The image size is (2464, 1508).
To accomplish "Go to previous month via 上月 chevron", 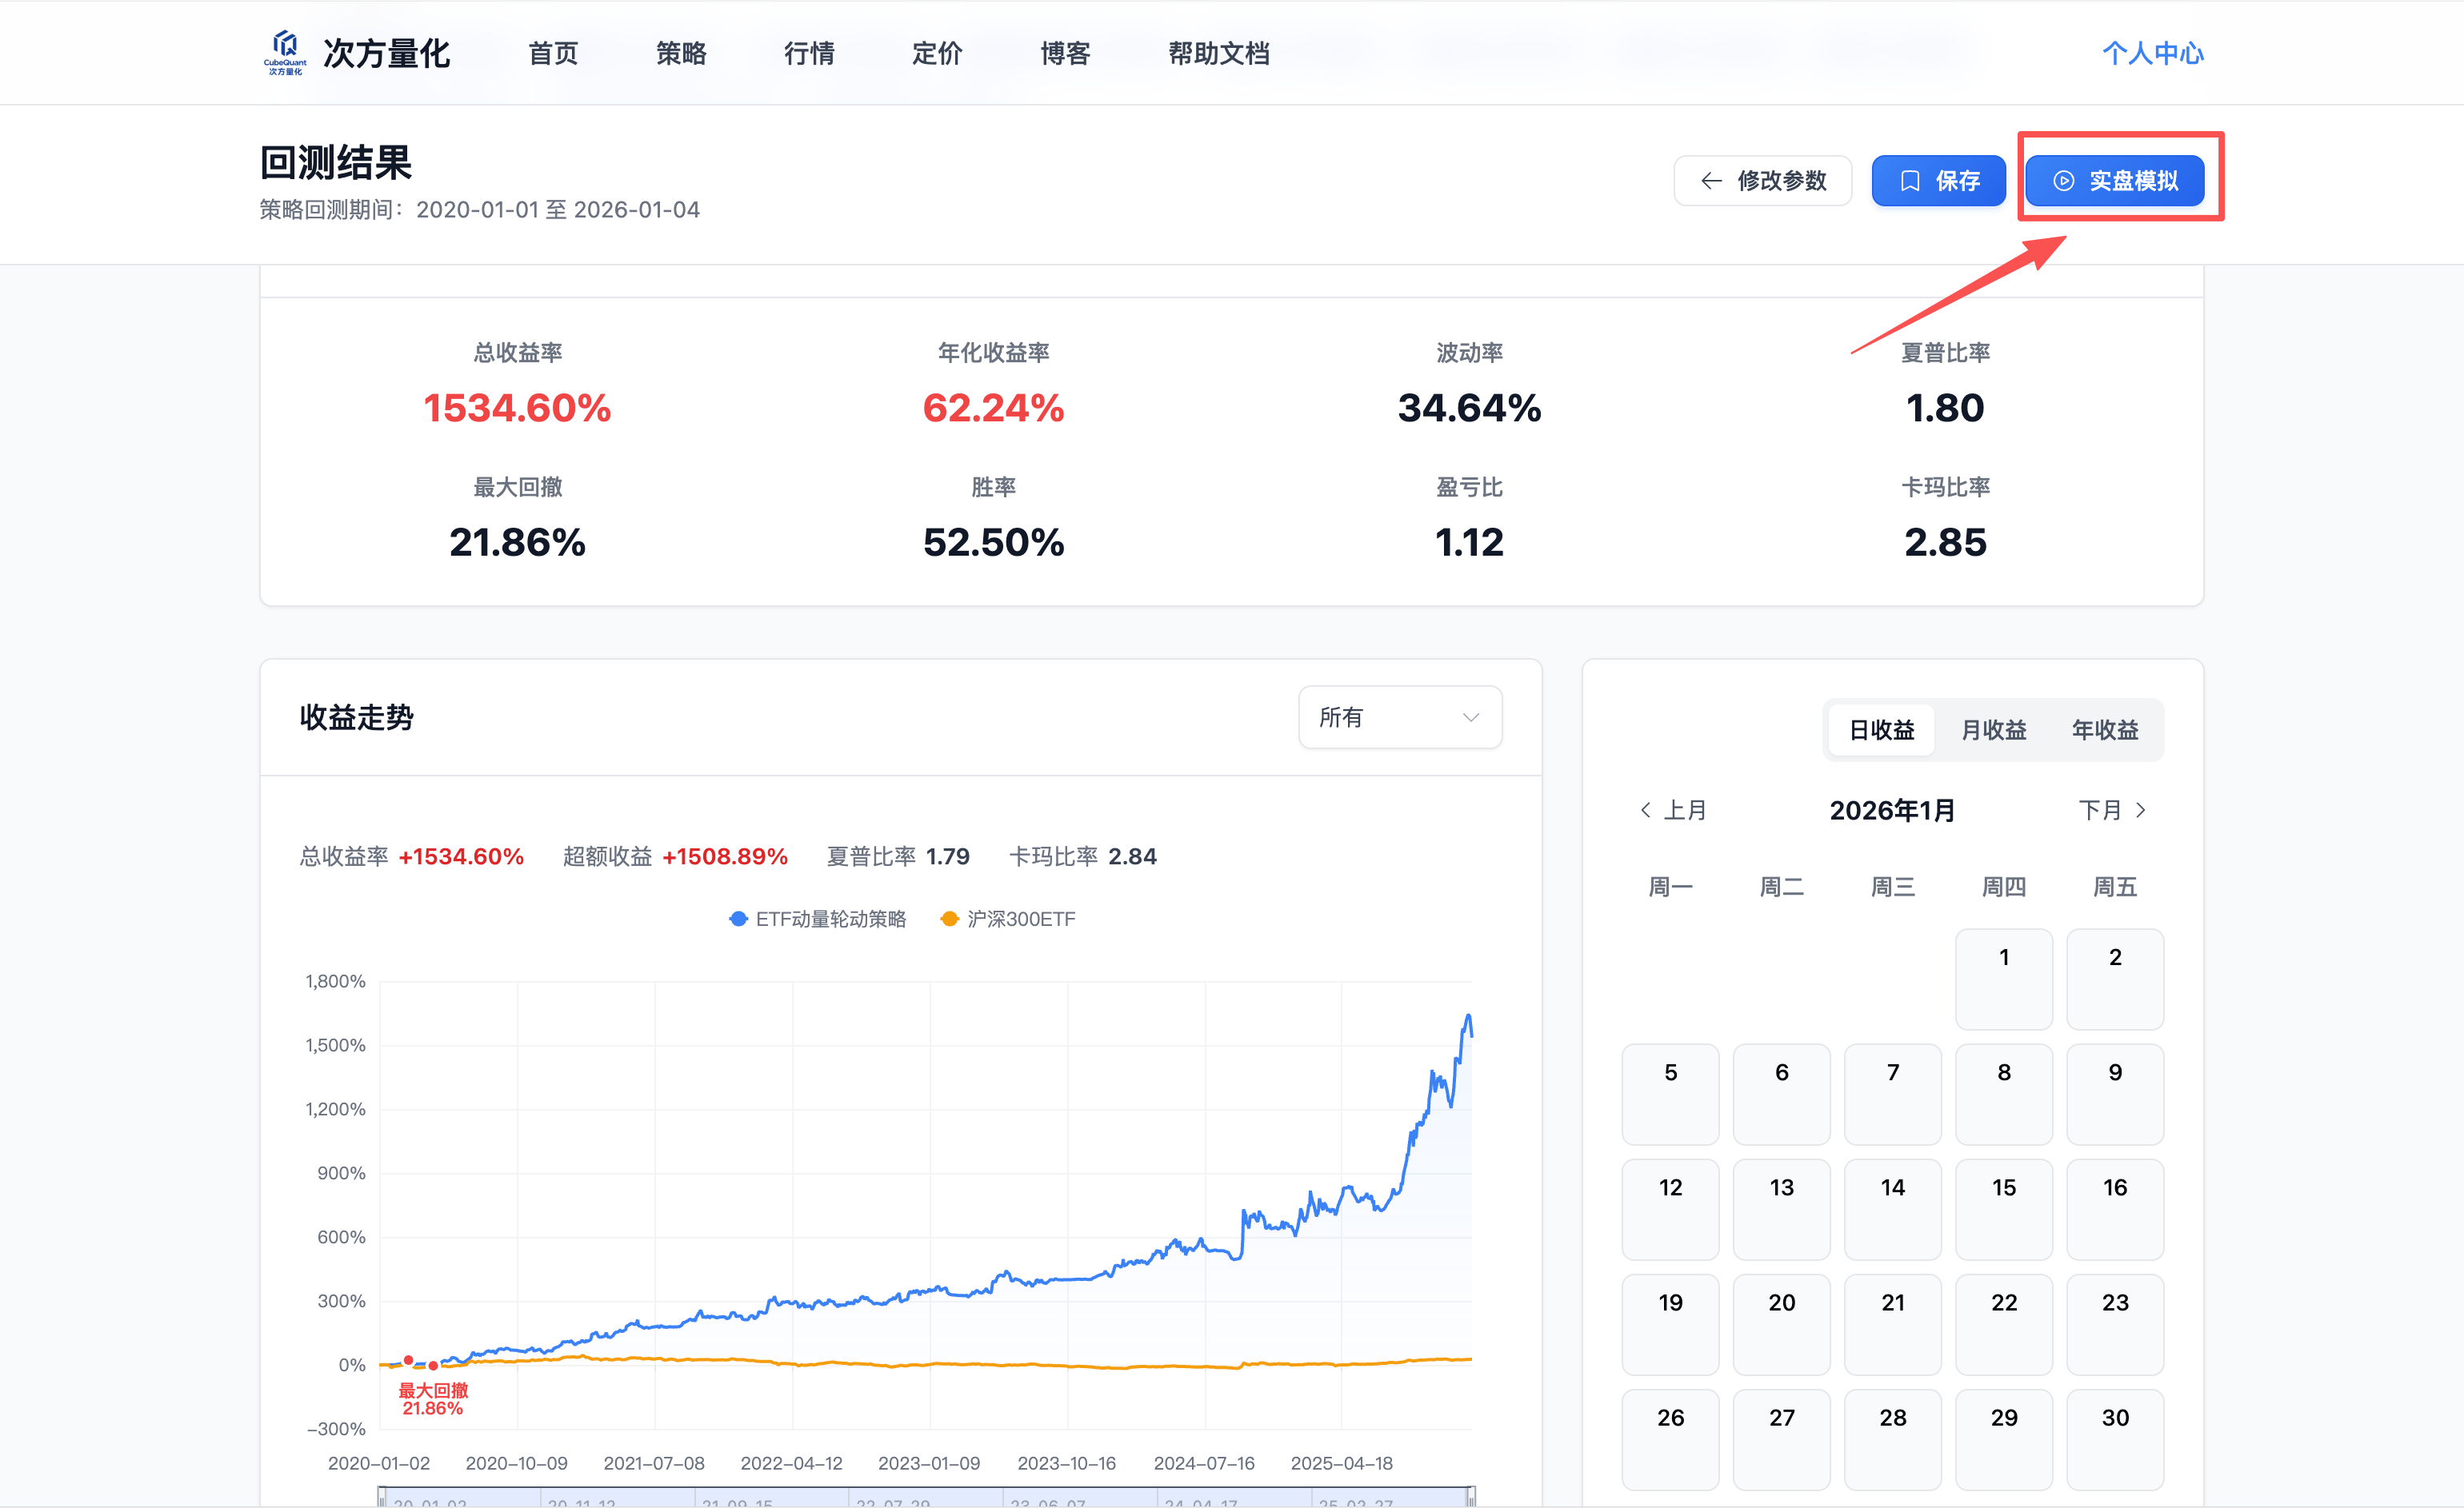I will 1645,811.
